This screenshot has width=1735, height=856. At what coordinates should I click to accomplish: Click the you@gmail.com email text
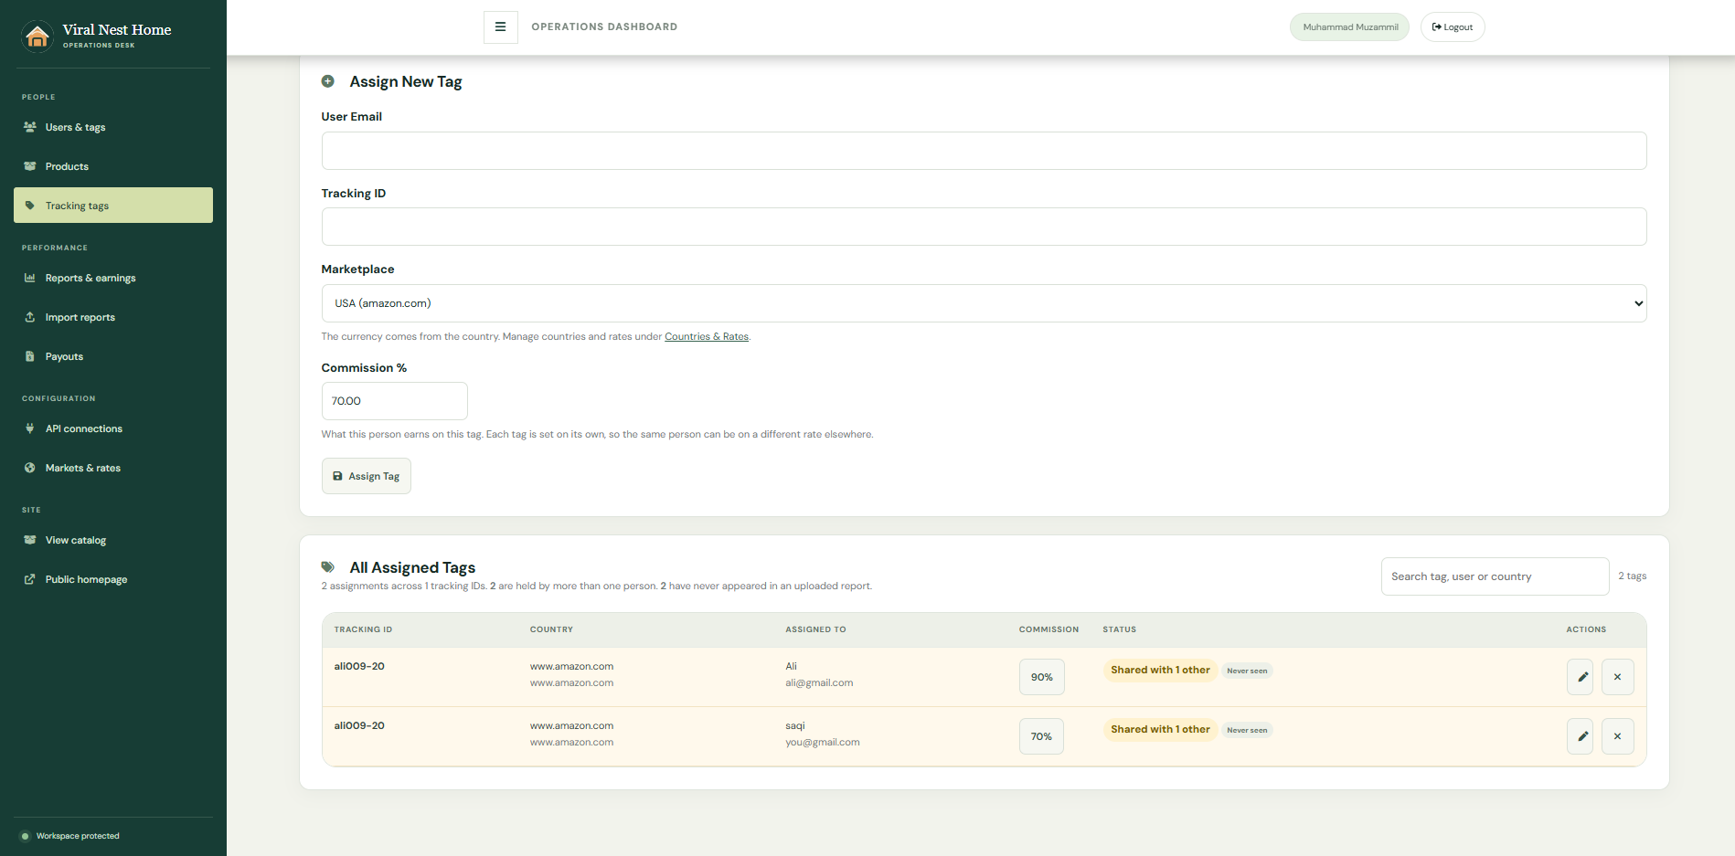coord(823,743)
